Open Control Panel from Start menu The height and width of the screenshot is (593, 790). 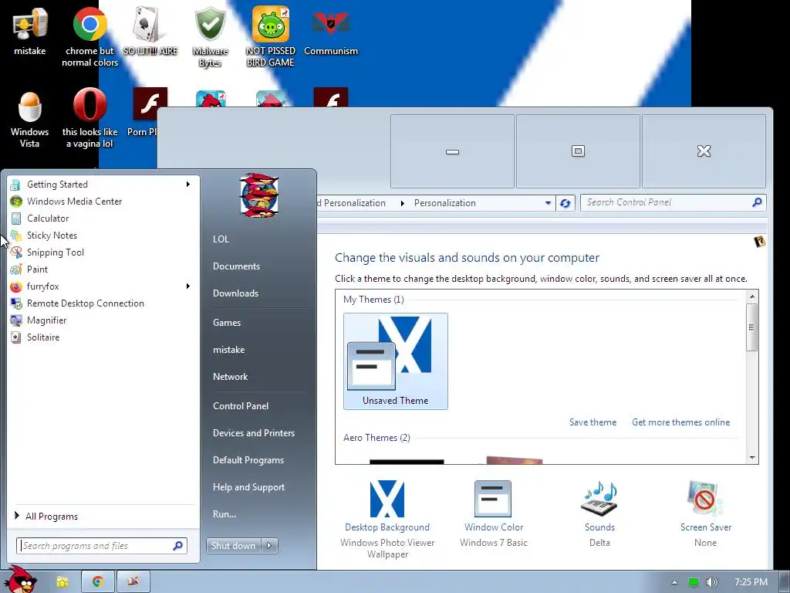[241, 406]
